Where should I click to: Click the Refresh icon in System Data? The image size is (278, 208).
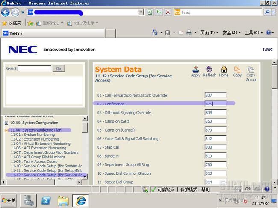(x=210, y=69)
